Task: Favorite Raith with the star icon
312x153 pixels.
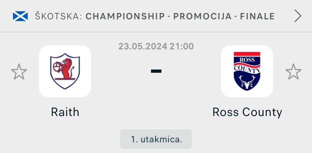Action: tap(19, 71)
